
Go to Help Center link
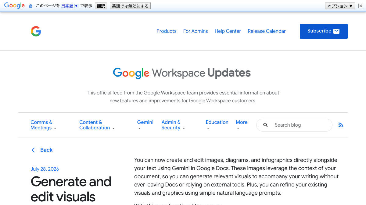(x=228, y=31)
